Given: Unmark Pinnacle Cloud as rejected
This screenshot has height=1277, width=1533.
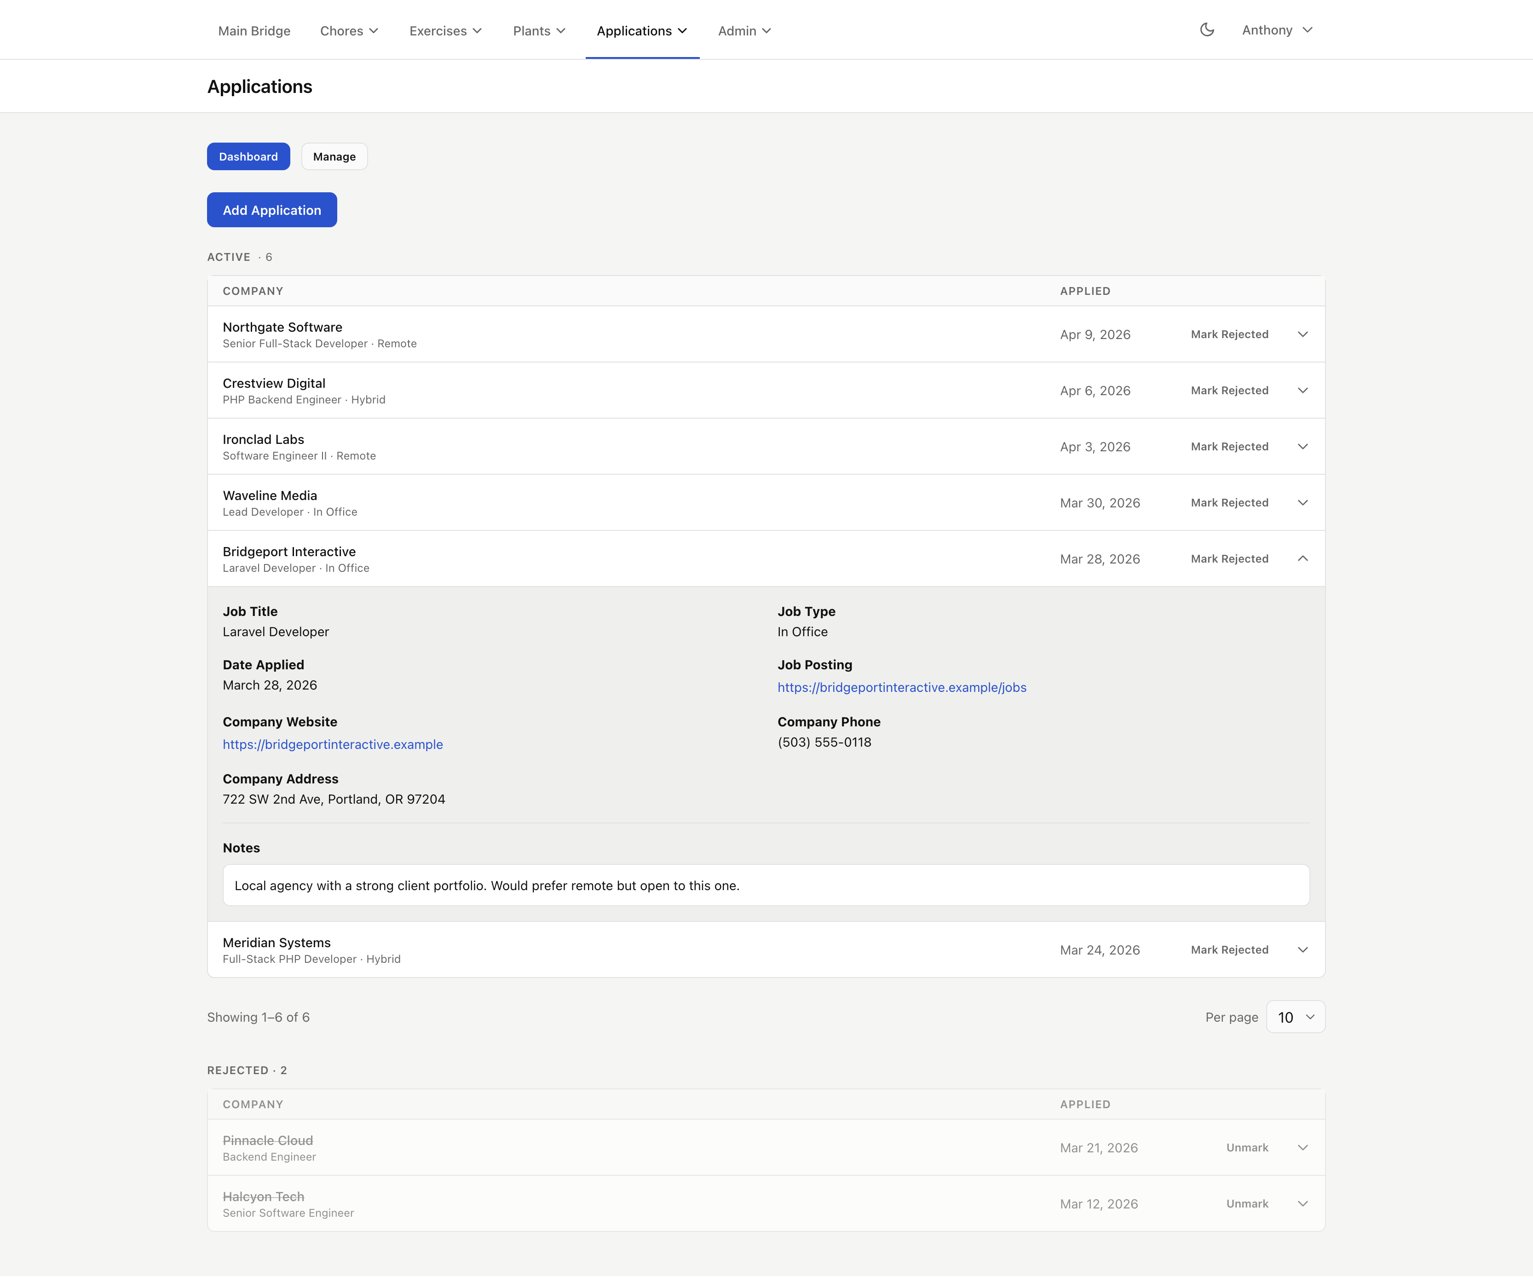Looking at the screenshot, I should coord(1248,1147).
